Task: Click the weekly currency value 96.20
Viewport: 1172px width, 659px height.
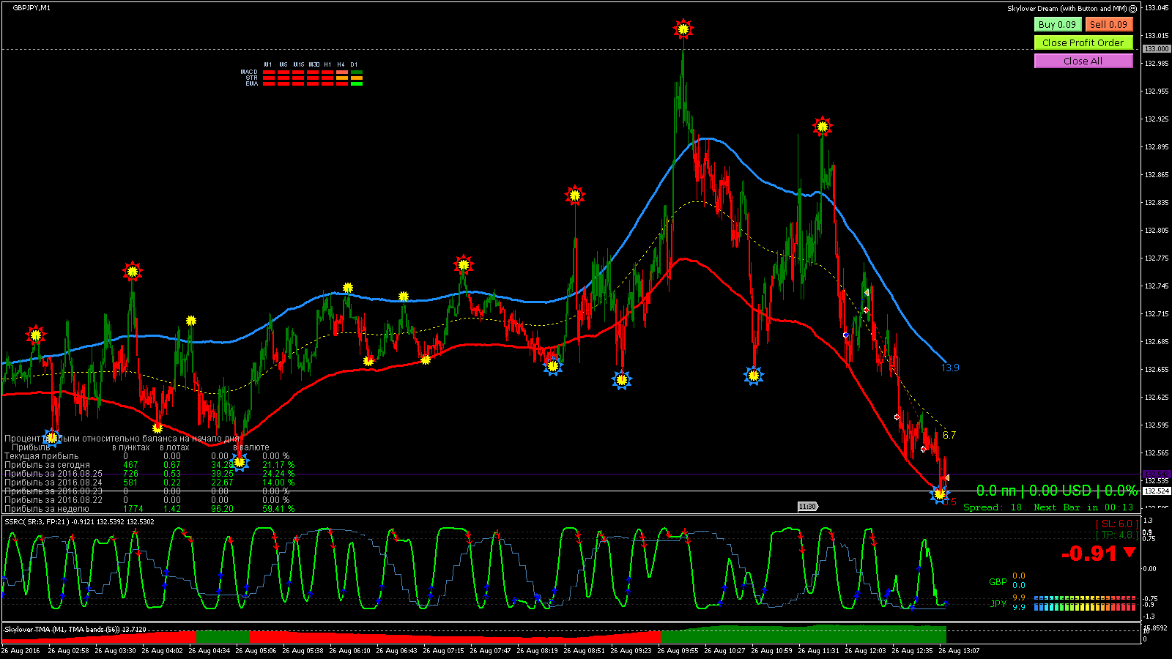Action: click(222, 508)
